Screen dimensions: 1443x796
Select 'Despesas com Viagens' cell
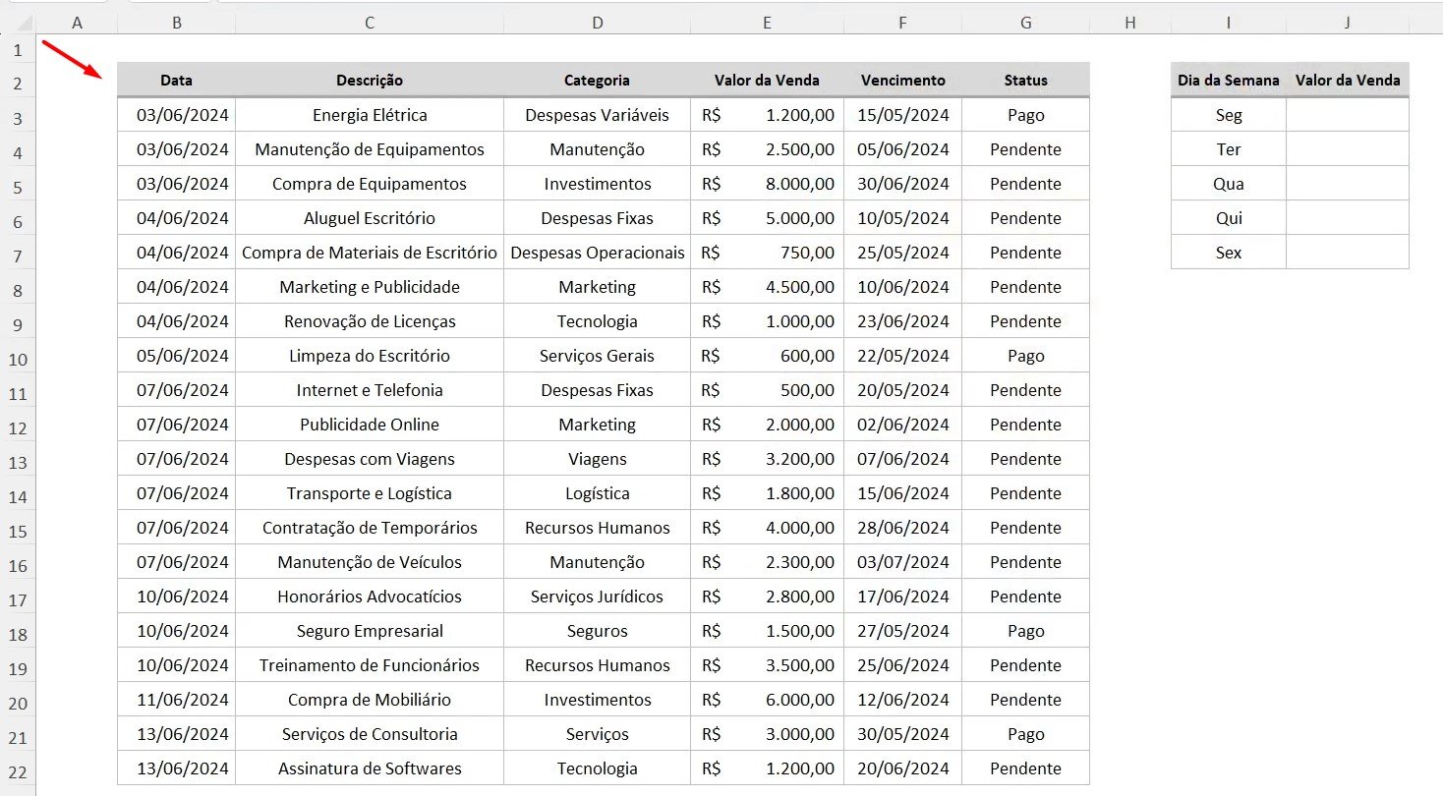[370, 459]
